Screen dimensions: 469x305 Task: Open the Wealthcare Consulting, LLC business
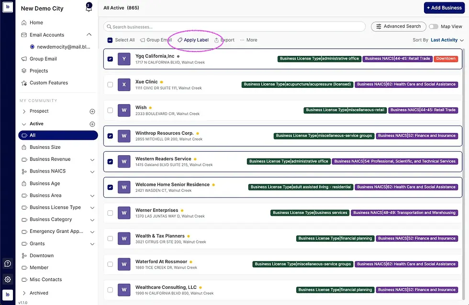(166, 287)
